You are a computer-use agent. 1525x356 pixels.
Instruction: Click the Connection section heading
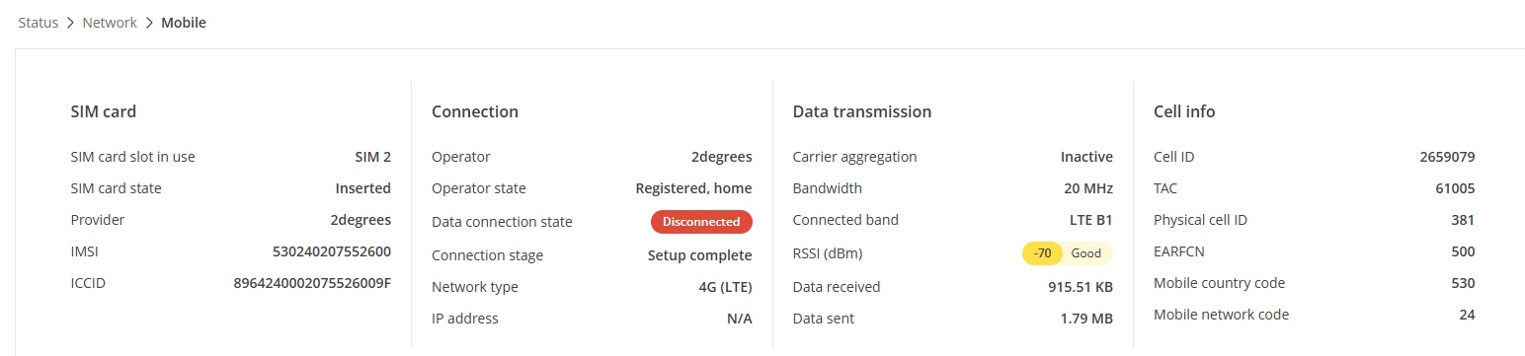(x=475, y=111)
